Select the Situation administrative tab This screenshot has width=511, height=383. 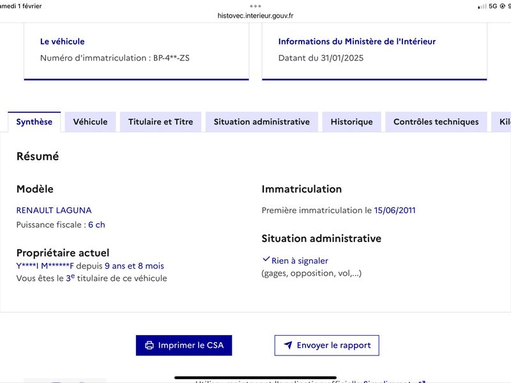pyautogui.click(x=262, y=122)
